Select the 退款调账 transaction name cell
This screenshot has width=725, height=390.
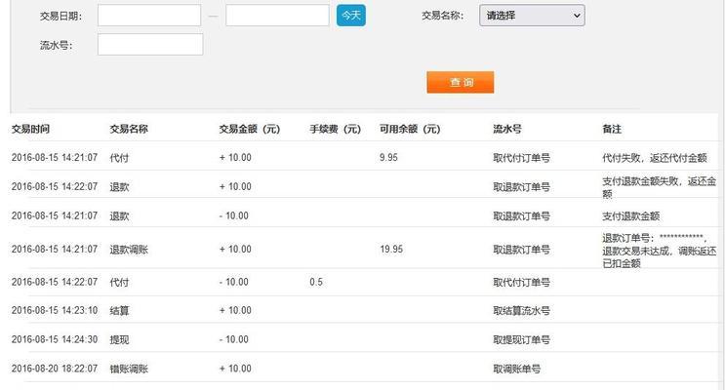[129, 250]
